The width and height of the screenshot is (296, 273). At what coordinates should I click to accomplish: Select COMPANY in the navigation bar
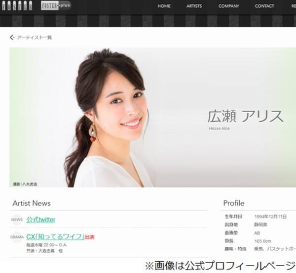coord(228,6)
